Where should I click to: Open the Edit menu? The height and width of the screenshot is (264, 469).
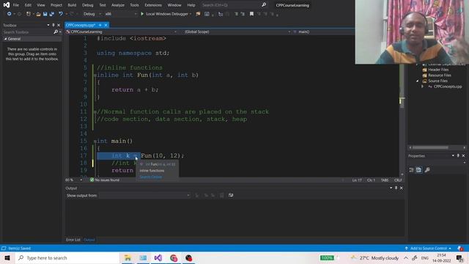(28, 5)
